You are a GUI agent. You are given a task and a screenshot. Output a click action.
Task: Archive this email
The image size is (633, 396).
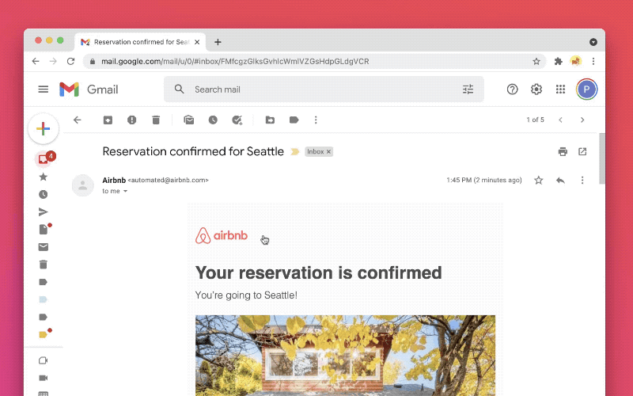pyautogui.click(x=107, y=120)
